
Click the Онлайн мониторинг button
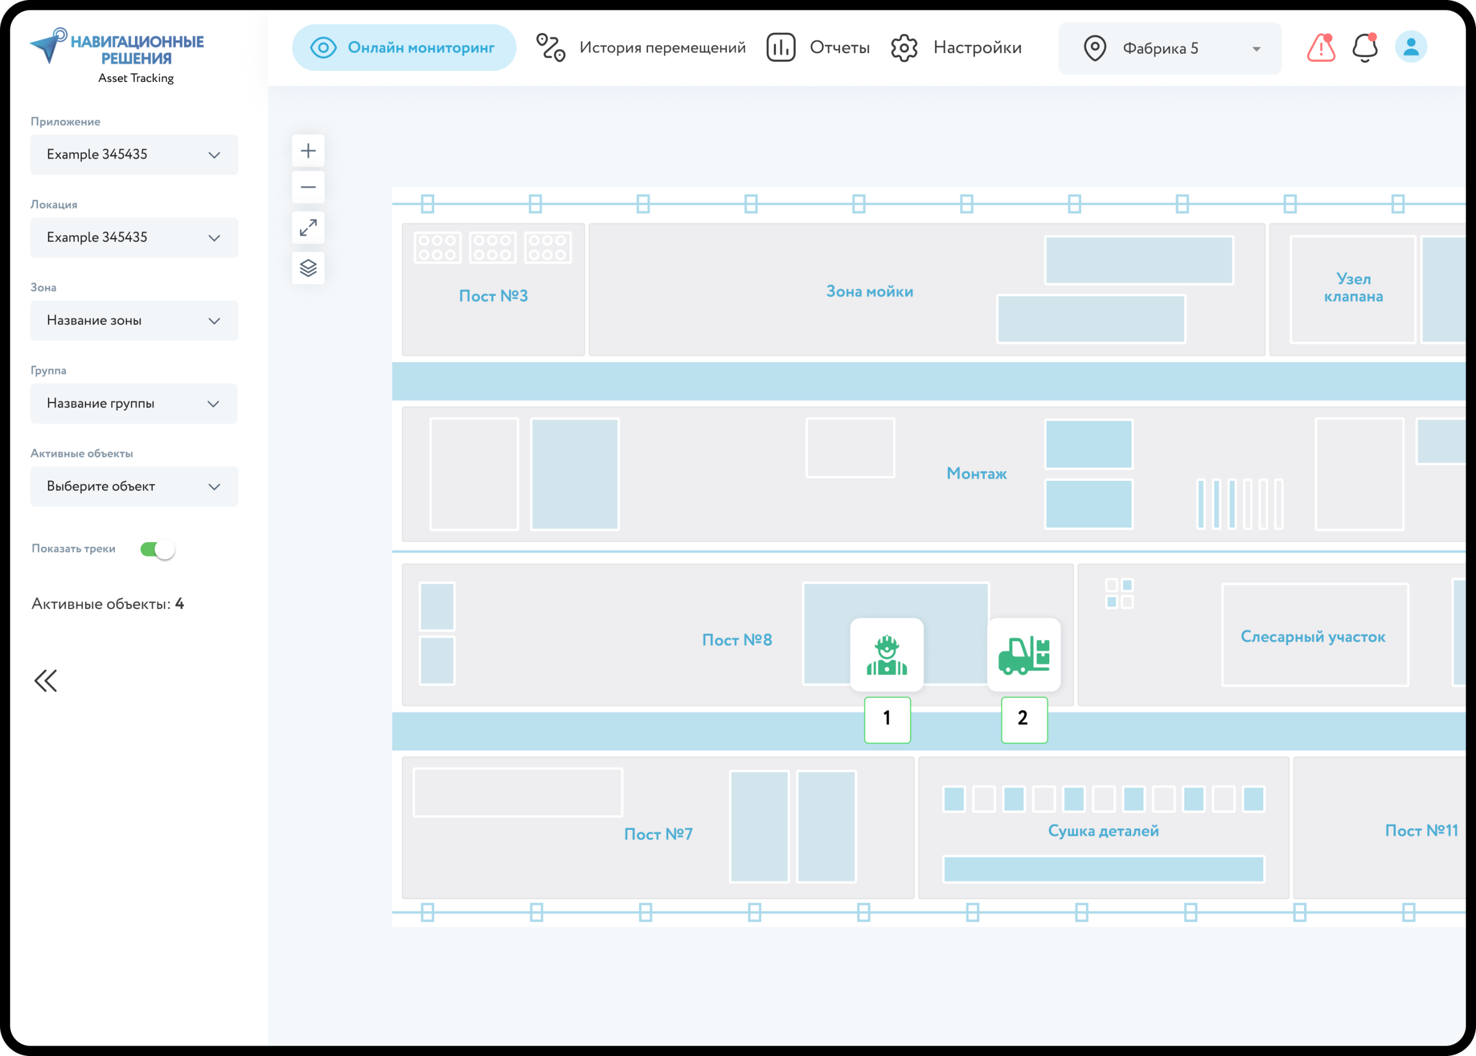404,47
